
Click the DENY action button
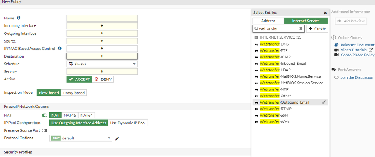coord(103,79)
